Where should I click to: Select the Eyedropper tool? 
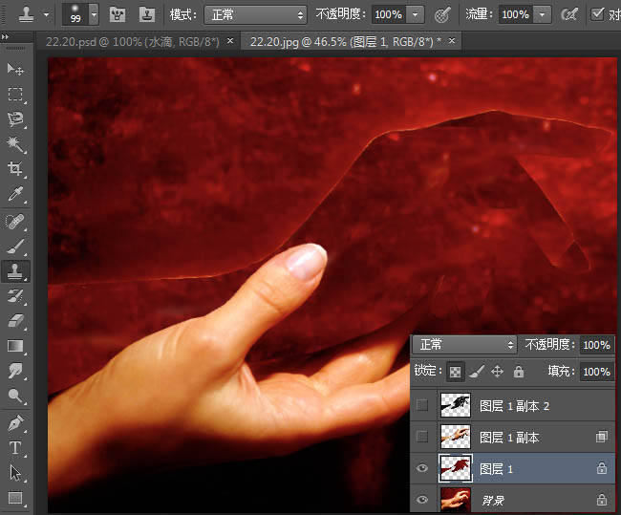[15, 195]
